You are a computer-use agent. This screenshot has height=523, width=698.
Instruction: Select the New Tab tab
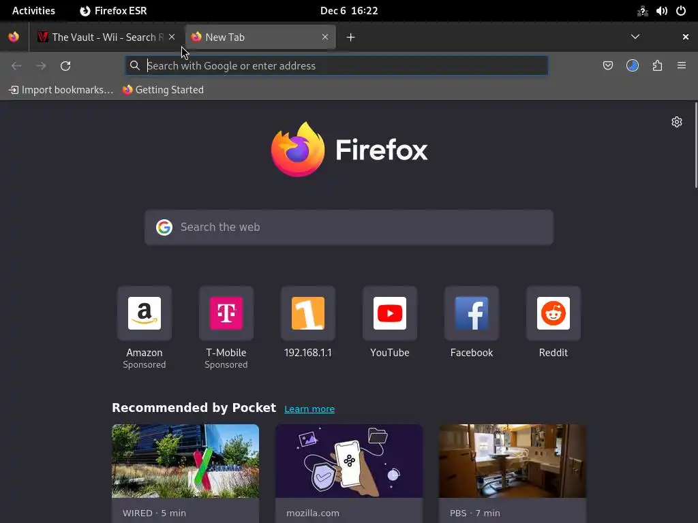pyautogui.click(x=260, y=37)
